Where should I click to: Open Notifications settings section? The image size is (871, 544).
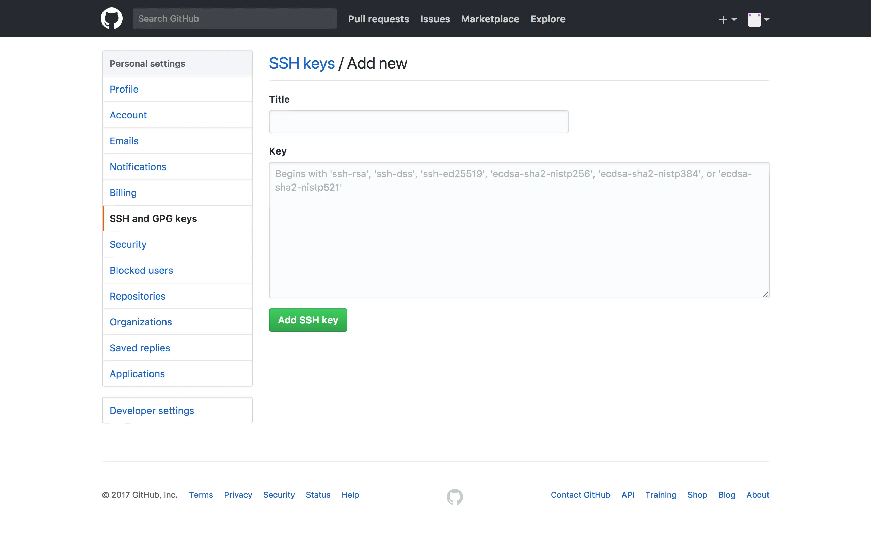tap(138, 167)
